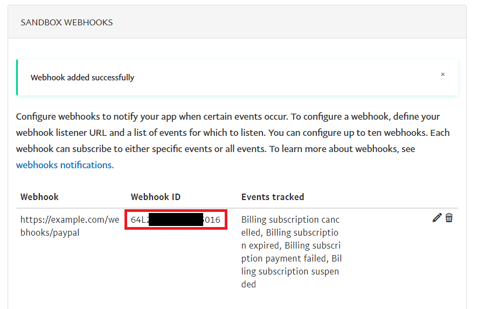This screenshot has height=309, width=478.
Task: Click the green bar on the success alert
Action: (x=17, y=78)
